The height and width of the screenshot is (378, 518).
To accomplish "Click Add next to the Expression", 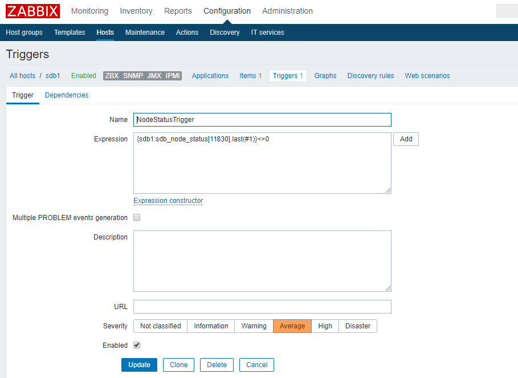I will click(406, 139).
